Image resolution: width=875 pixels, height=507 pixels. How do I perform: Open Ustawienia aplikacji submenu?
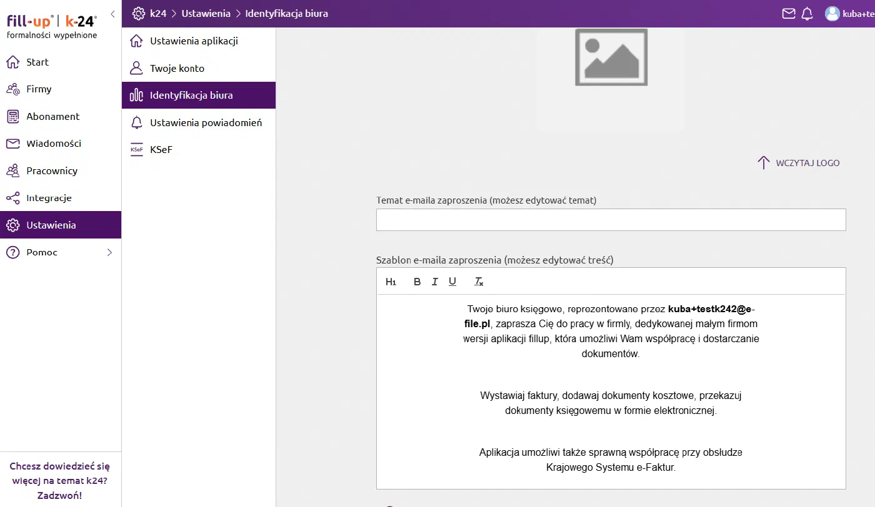pos(199,41)
